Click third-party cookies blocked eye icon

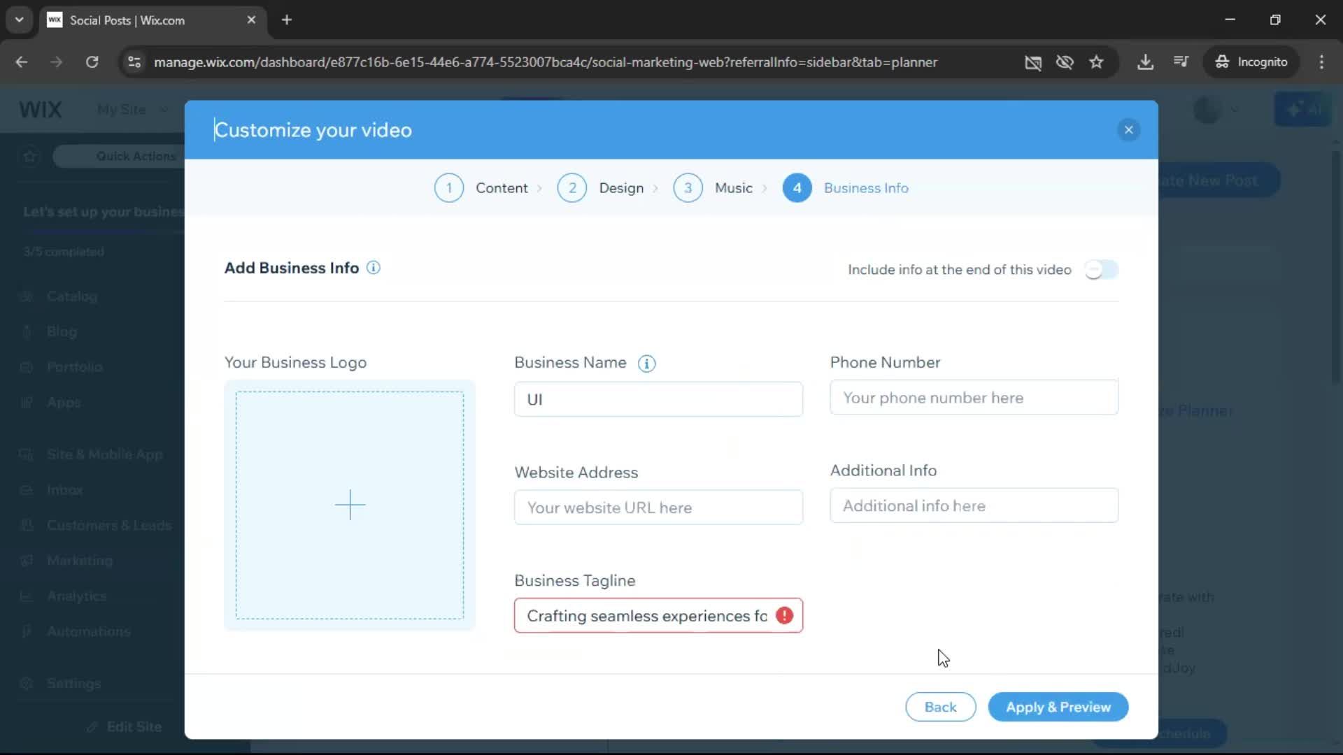pyautogui.click(x=1065, y=62)
